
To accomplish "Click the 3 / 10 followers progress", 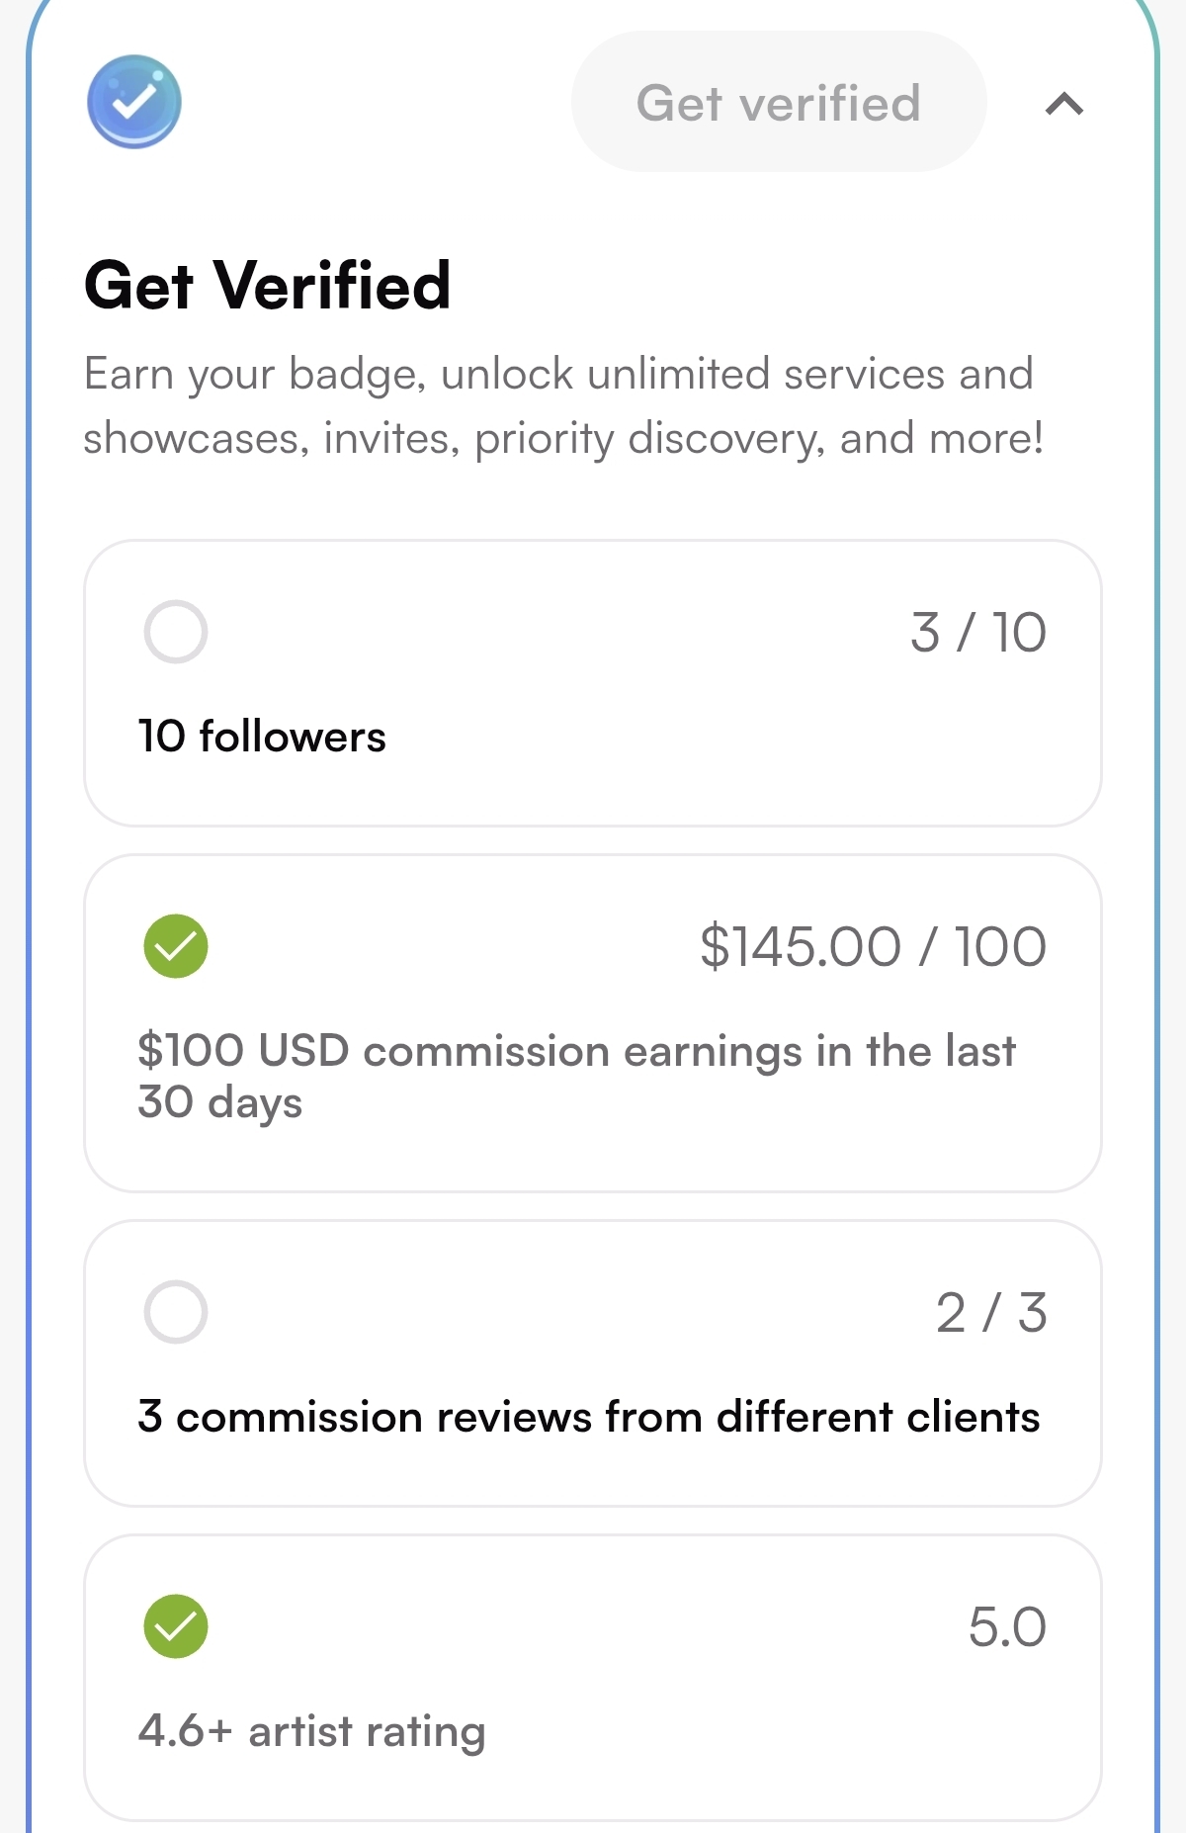I will click(x=977, y=633).
